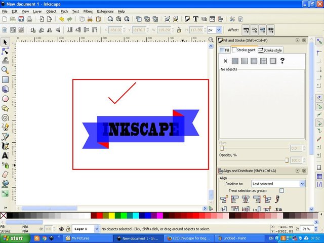Select the 3D Box tool

click(x=5, y=89)
